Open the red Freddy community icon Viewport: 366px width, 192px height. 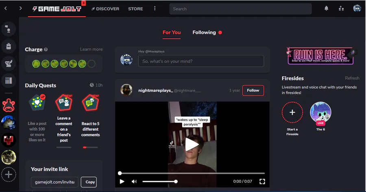click(9, 105)
